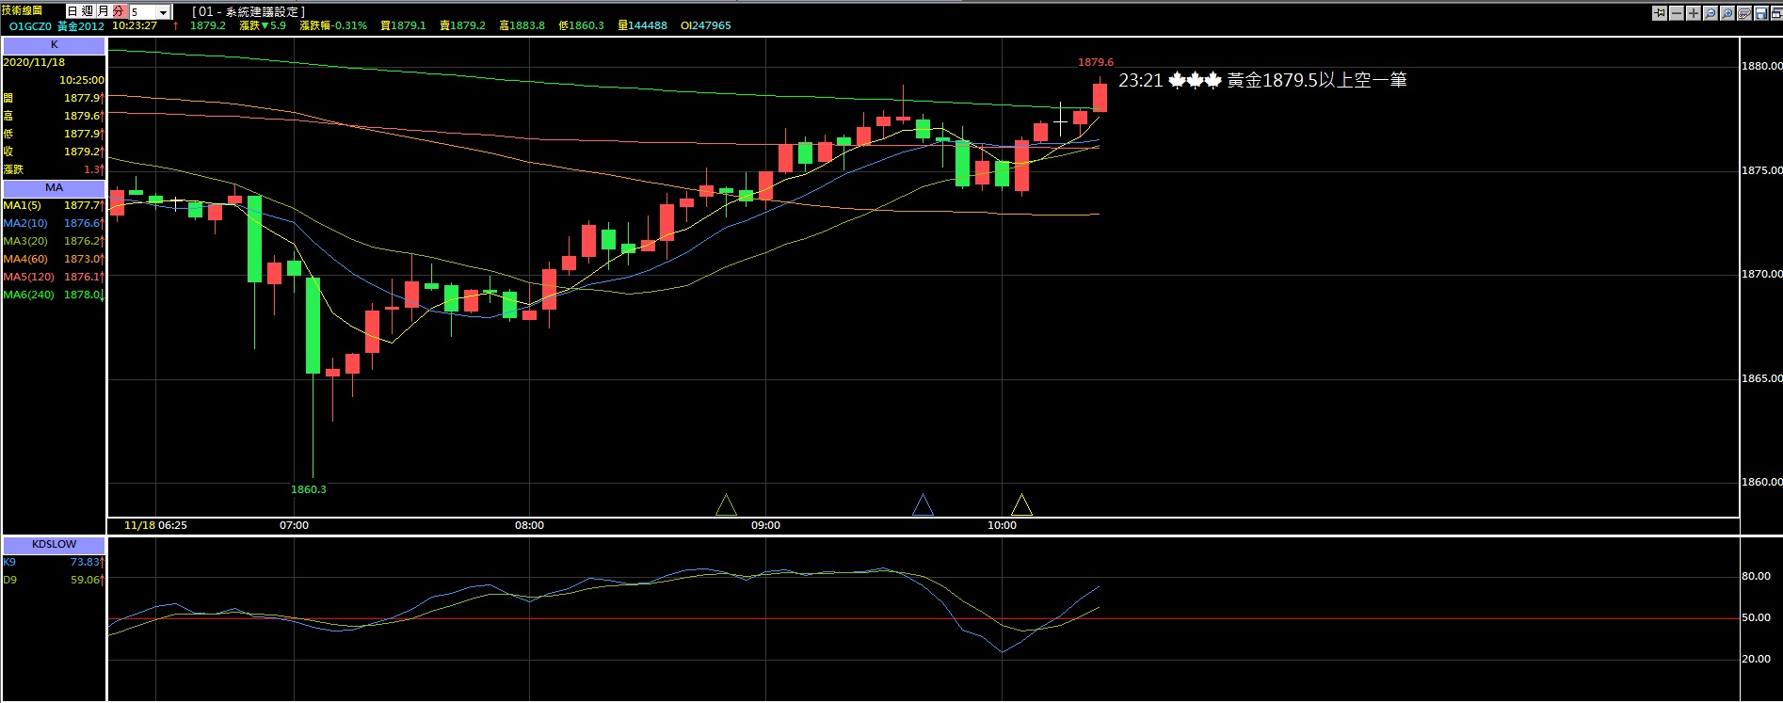Click the 1879.6 high price label on the chart
The width and height of the screenshot is (1783, 703).
(x=1096, y=62)
